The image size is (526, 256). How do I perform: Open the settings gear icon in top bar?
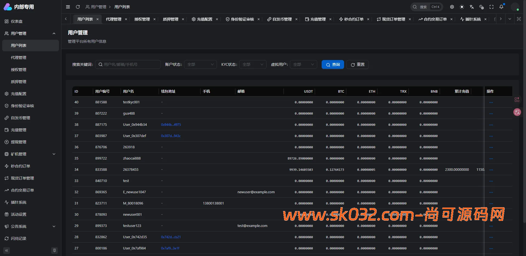coord(452,7)
